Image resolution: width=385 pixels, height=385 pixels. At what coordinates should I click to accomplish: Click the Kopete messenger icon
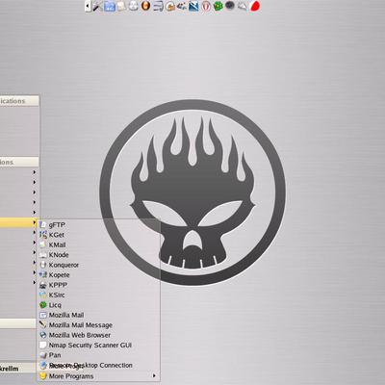(43, 275)
